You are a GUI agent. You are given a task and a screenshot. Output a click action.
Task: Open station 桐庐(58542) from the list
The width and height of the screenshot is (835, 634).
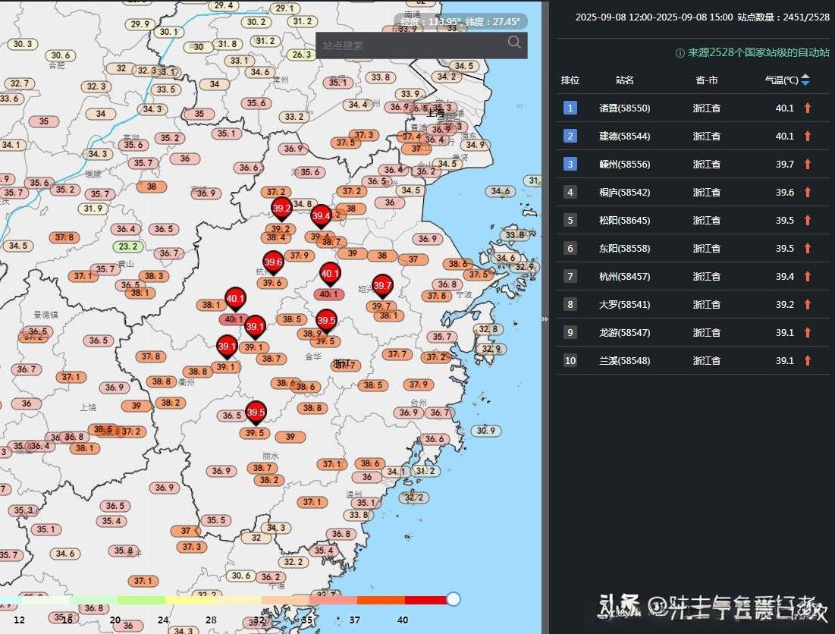(625, 192)
